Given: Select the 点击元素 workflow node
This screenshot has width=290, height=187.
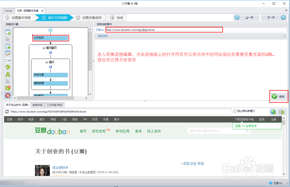Looking at the screenshot, I should (50, 75).
